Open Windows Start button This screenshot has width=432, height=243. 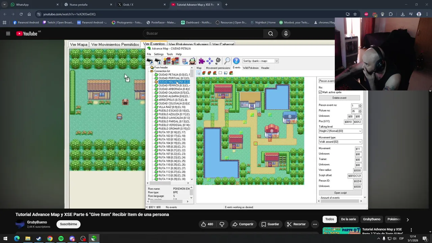[5, 239]
